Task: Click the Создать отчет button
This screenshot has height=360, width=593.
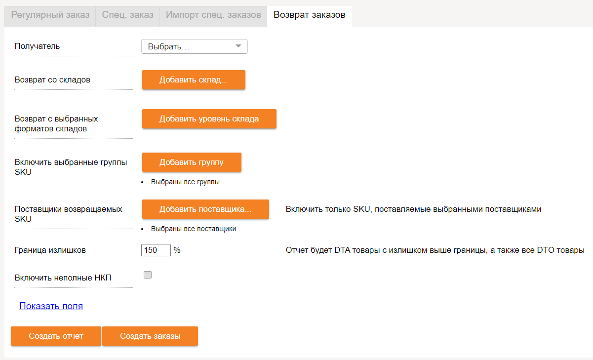Action: click(56, 336)
